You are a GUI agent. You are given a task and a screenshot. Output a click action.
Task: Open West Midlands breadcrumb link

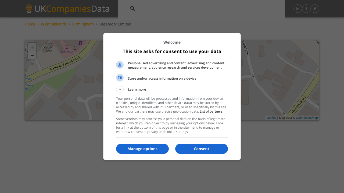click(54, 24)
